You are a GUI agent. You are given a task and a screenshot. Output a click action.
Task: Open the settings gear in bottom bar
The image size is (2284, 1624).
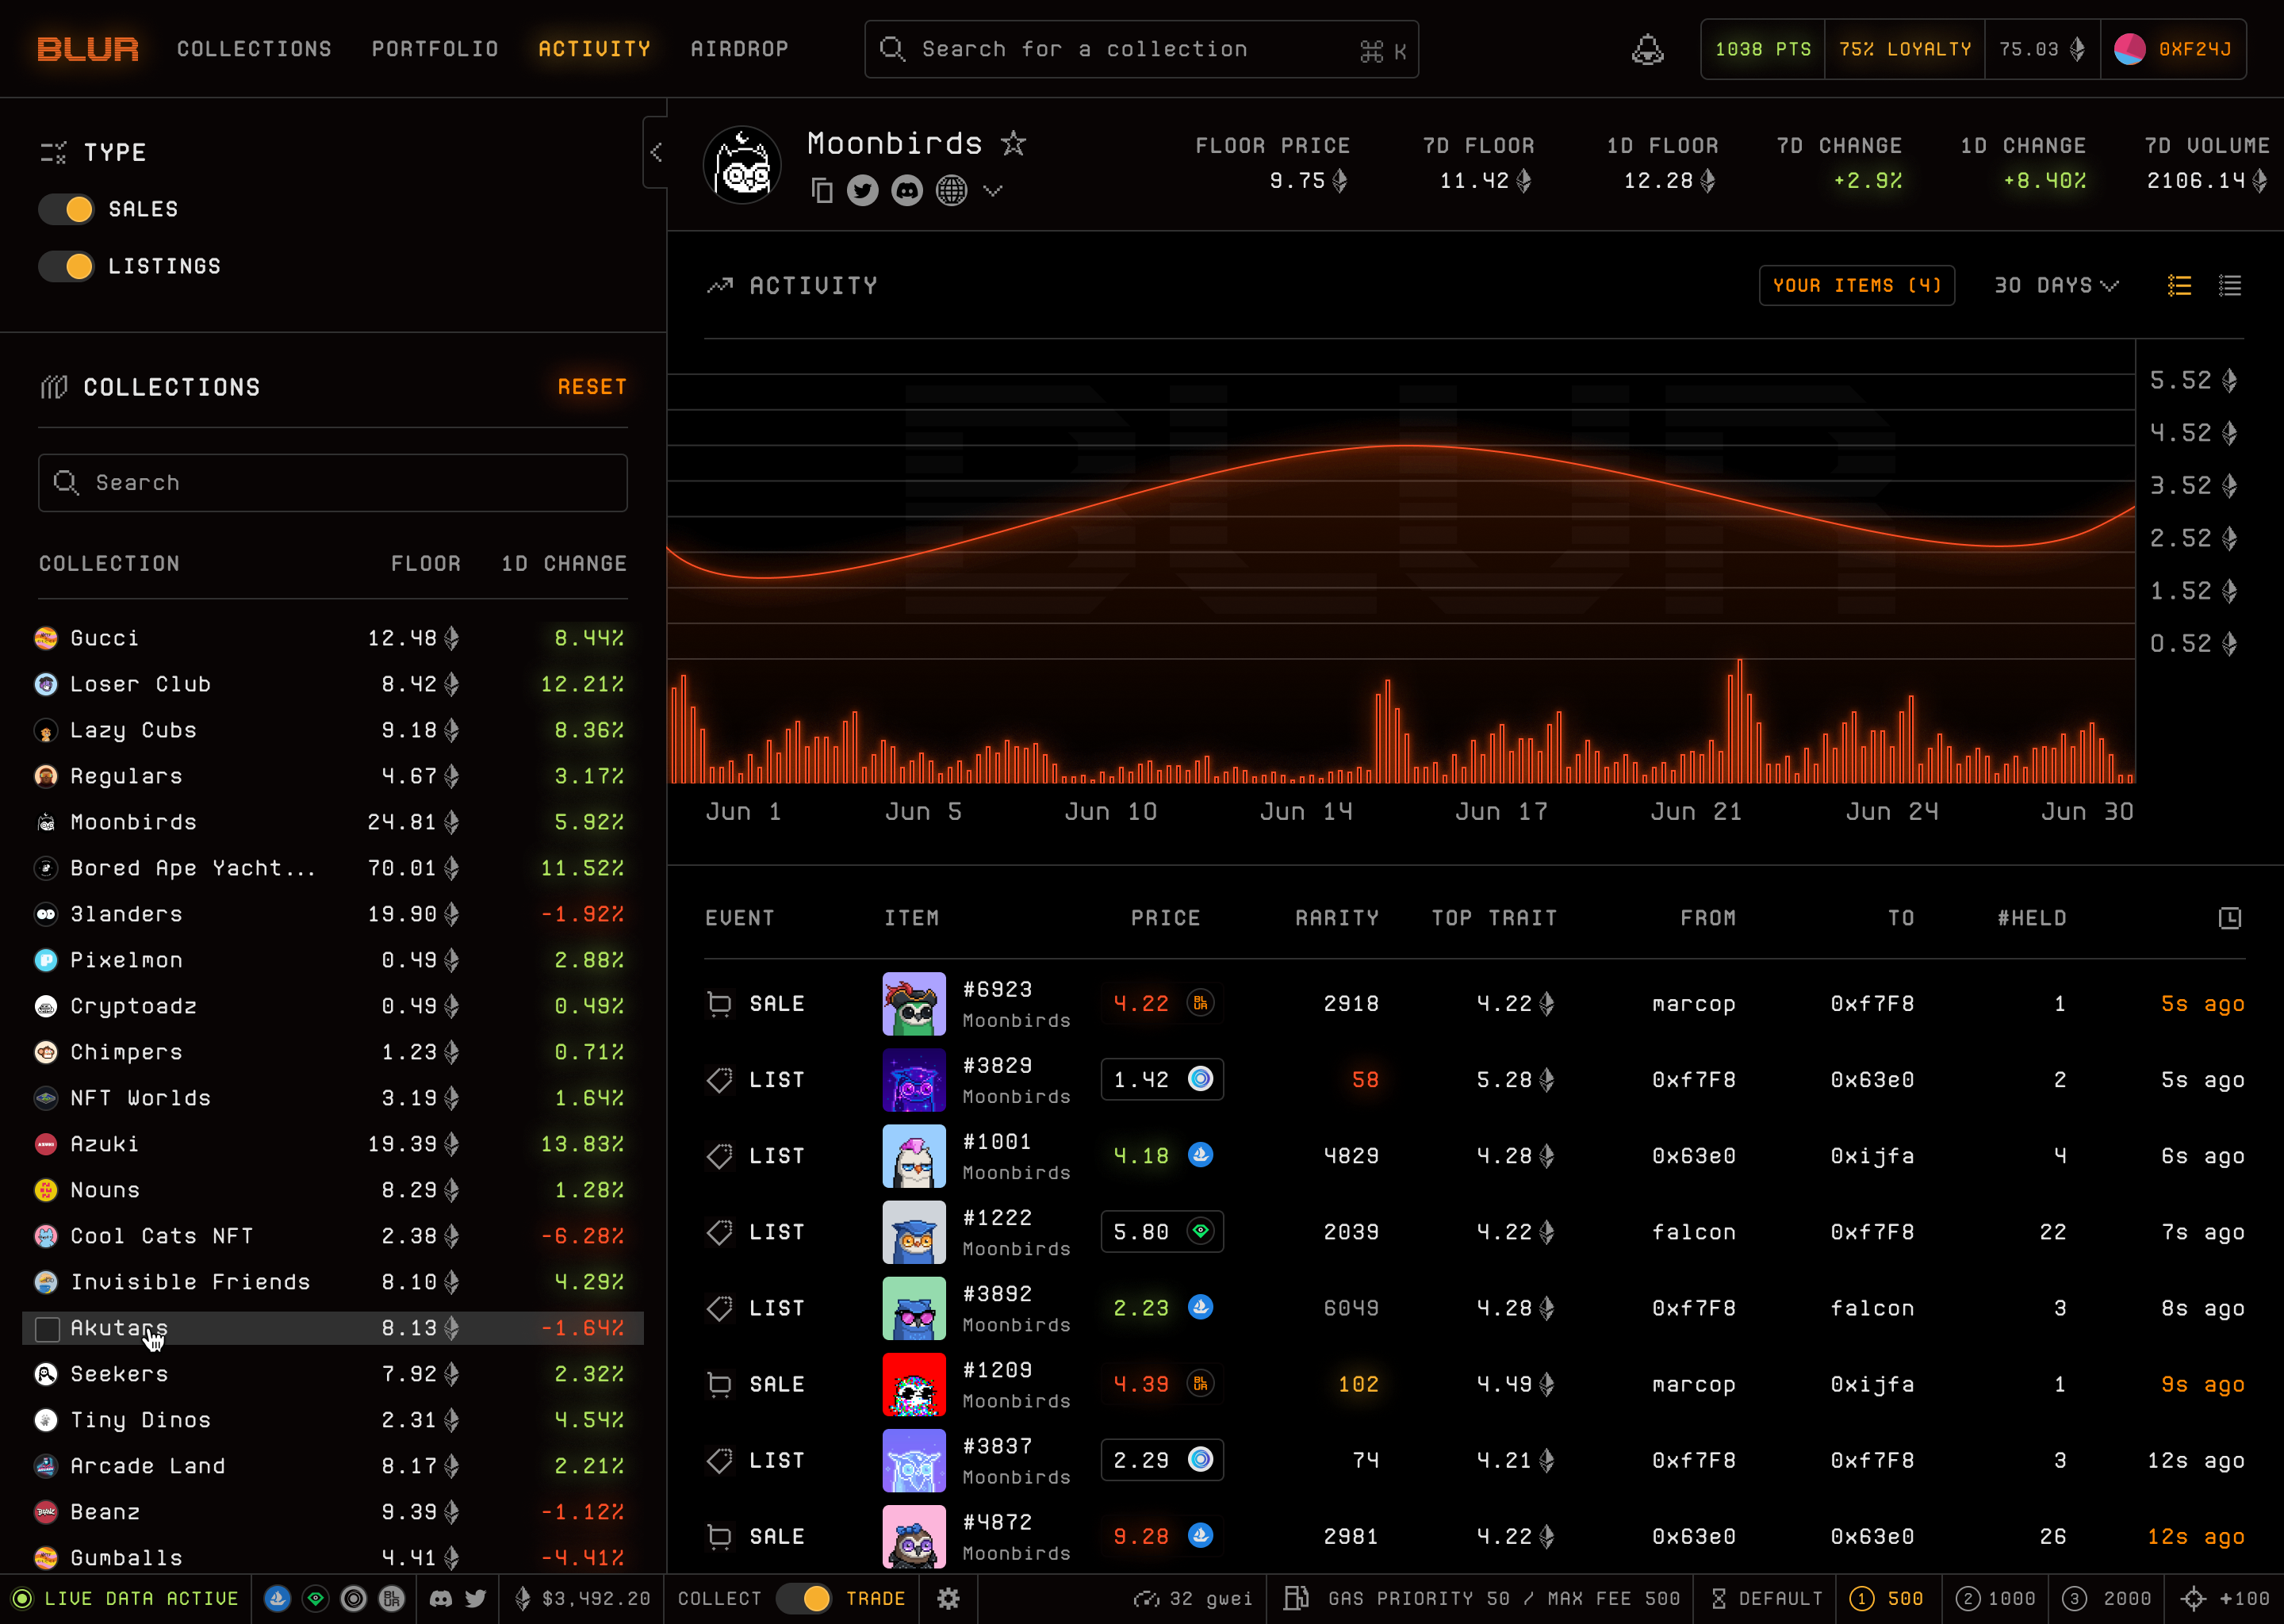[x=948, y=1598]
